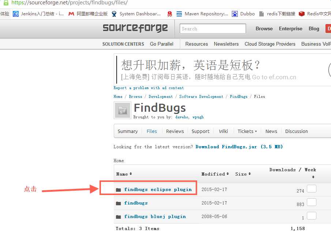
Task: Open Cloud Storage Providers link
Action: click(x=270, y=44)
